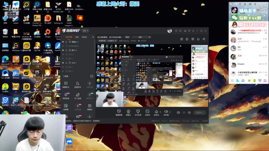Toggle visibility of 文本 1 source
Image resolution: width=269 pixels, height=151 pixels.
[x=63, y=63]
